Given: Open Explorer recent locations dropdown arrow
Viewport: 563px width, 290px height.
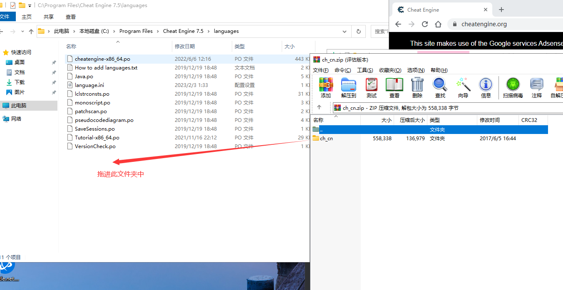Looking at the screenshot, I should 22,31.
